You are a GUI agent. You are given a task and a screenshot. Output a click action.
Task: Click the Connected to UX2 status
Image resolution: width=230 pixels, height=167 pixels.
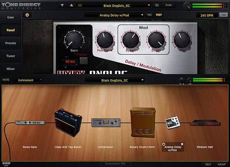(x=115, y=164)
